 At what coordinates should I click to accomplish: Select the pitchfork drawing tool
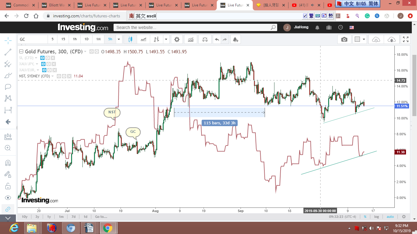point(8,64)
